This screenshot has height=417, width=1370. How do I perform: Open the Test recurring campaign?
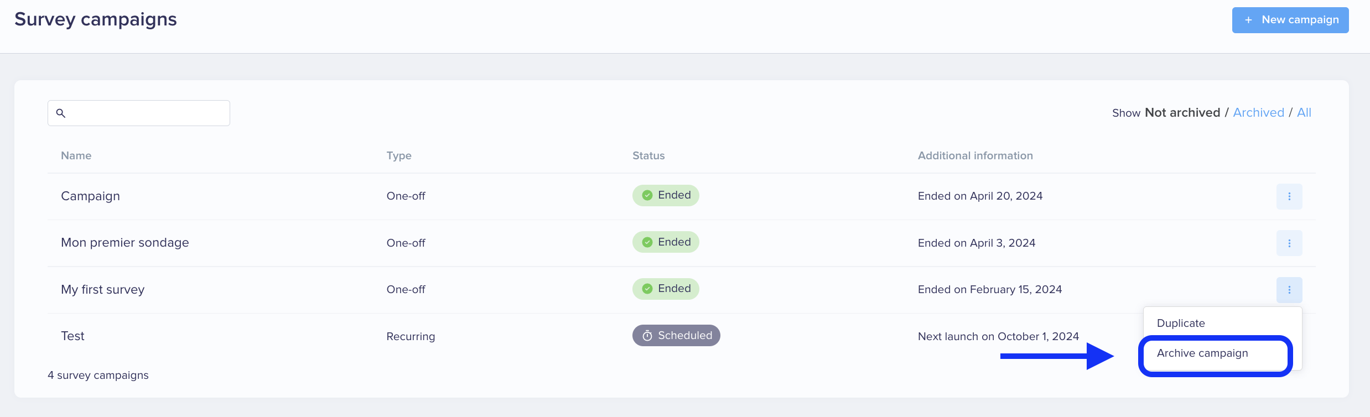click(72, 336)
